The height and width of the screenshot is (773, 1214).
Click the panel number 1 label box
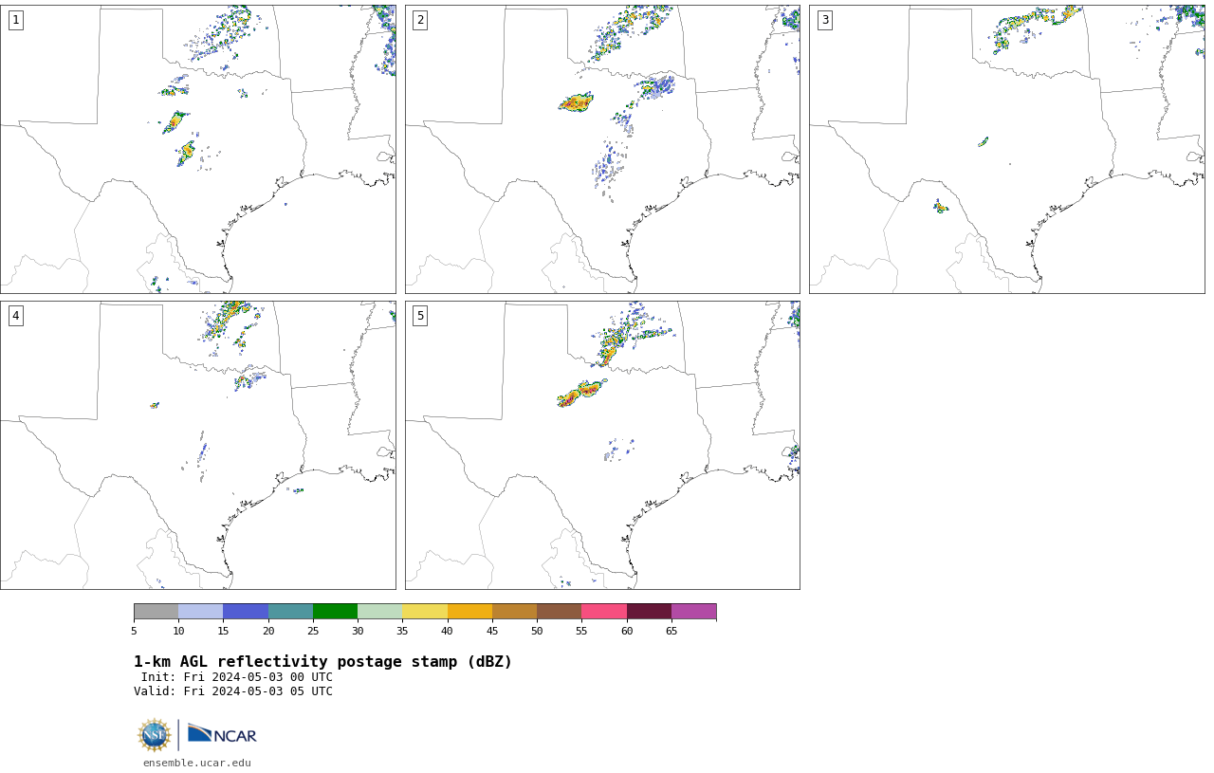click(15, 20)
